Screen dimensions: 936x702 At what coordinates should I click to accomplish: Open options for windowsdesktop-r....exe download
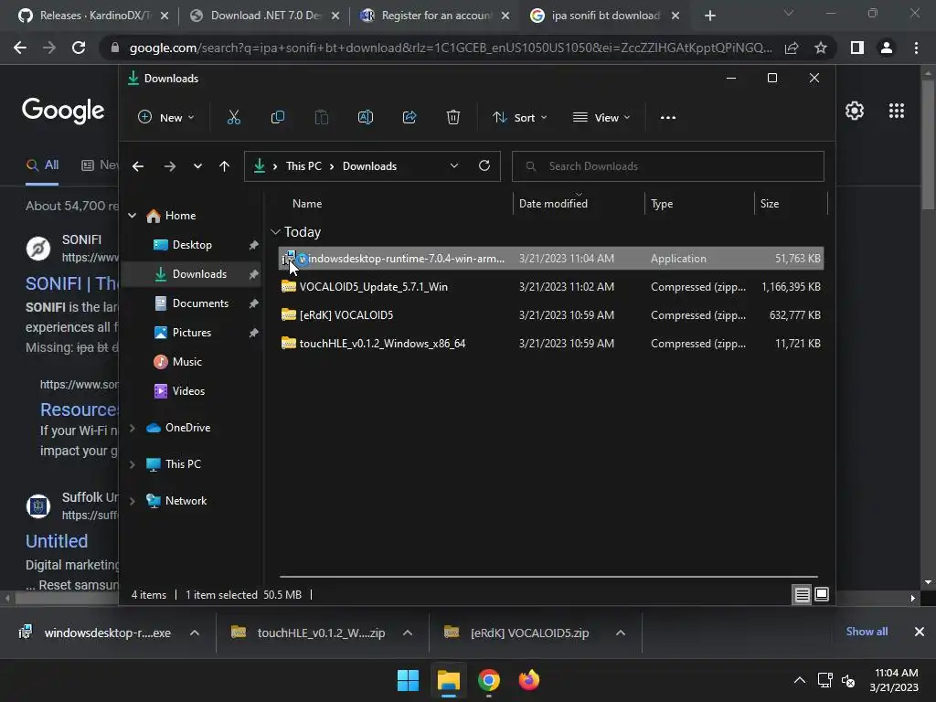click(195, 633)
